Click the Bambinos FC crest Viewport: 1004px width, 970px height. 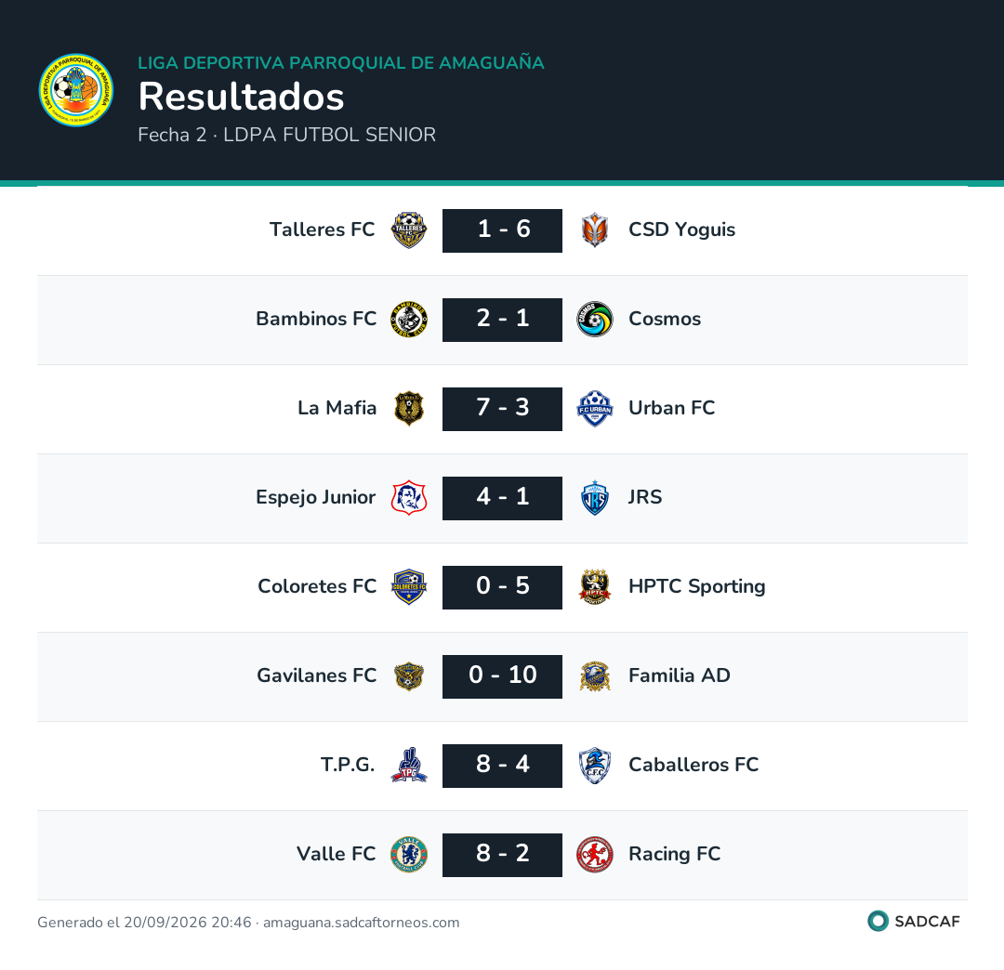tap(409, 320)
